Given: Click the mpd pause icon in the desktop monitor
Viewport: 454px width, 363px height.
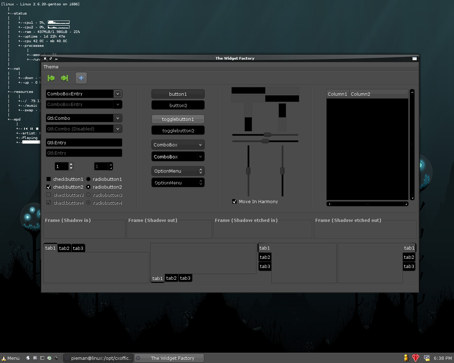Looking at the screenshot, I should coord(32,129).
